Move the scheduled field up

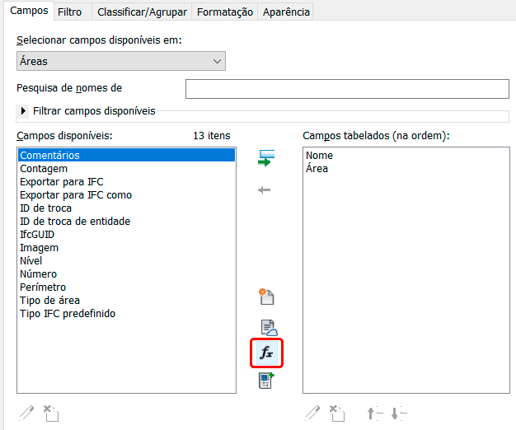coord(375,414)
